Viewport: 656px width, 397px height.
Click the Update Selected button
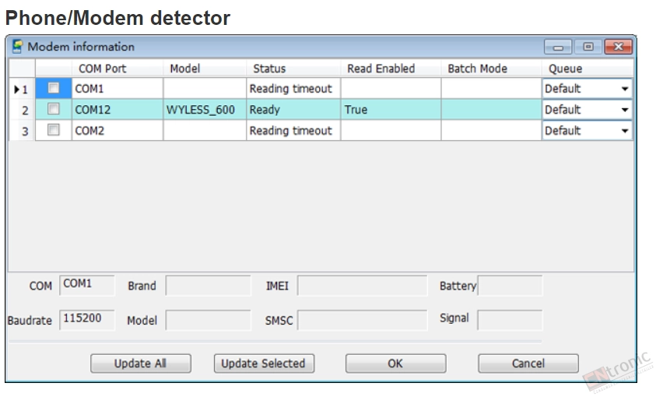(x=264, y=363)
